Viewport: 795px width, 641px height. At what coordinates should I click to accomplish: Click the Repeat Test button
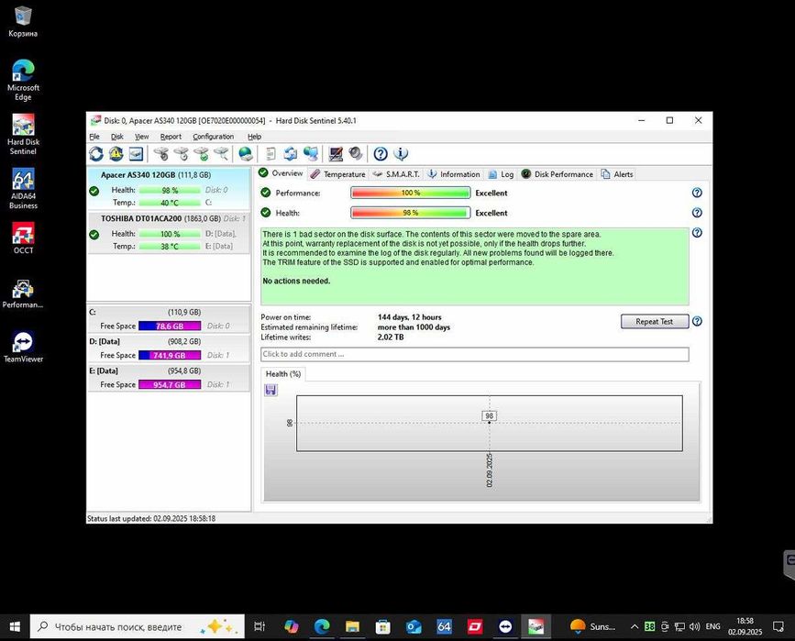point(655,322)
